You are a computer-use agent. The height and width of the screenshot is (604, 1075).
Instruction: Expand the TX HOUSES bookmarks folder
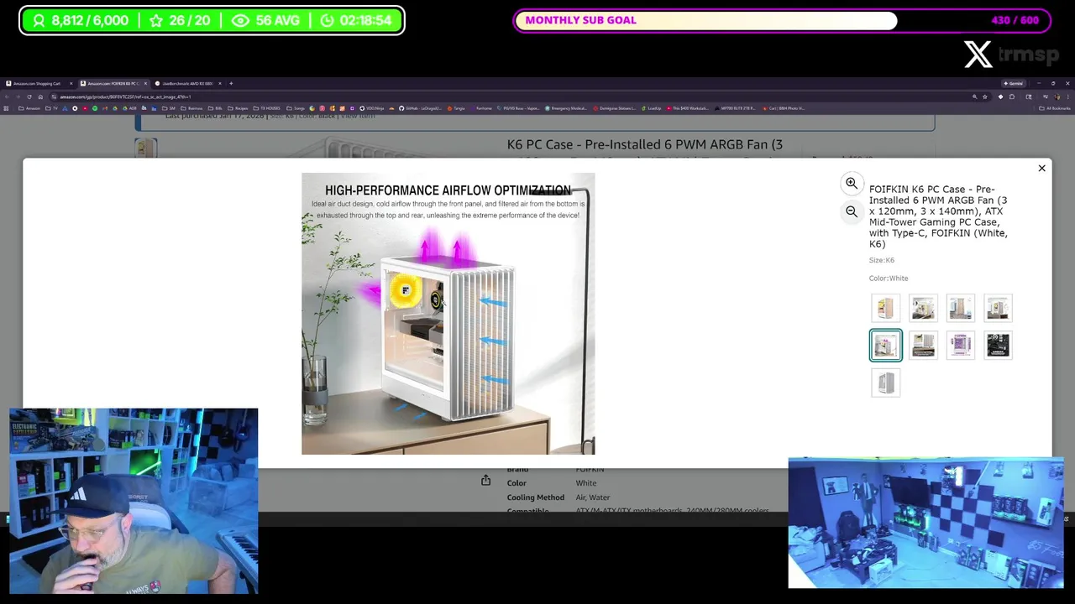tap(267, 108)
